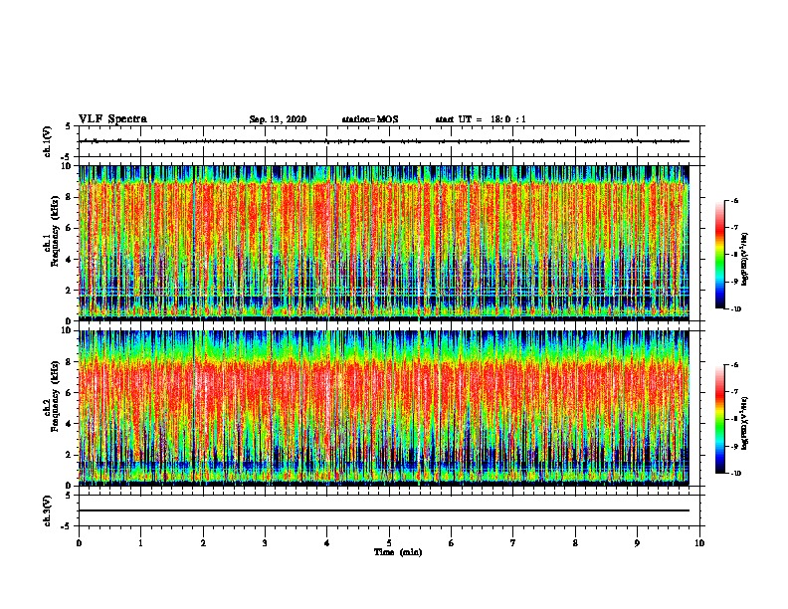
Task: Click time axis tick label "3"
Action: pyautogui.click(x=265, y=543)
